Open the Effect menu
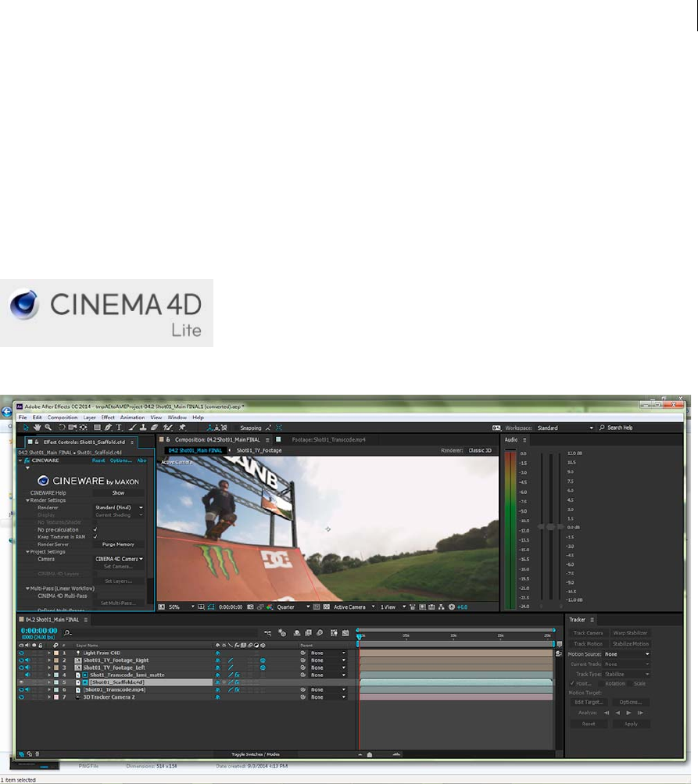Screen dimensions: 698x784 click(108, 417)
